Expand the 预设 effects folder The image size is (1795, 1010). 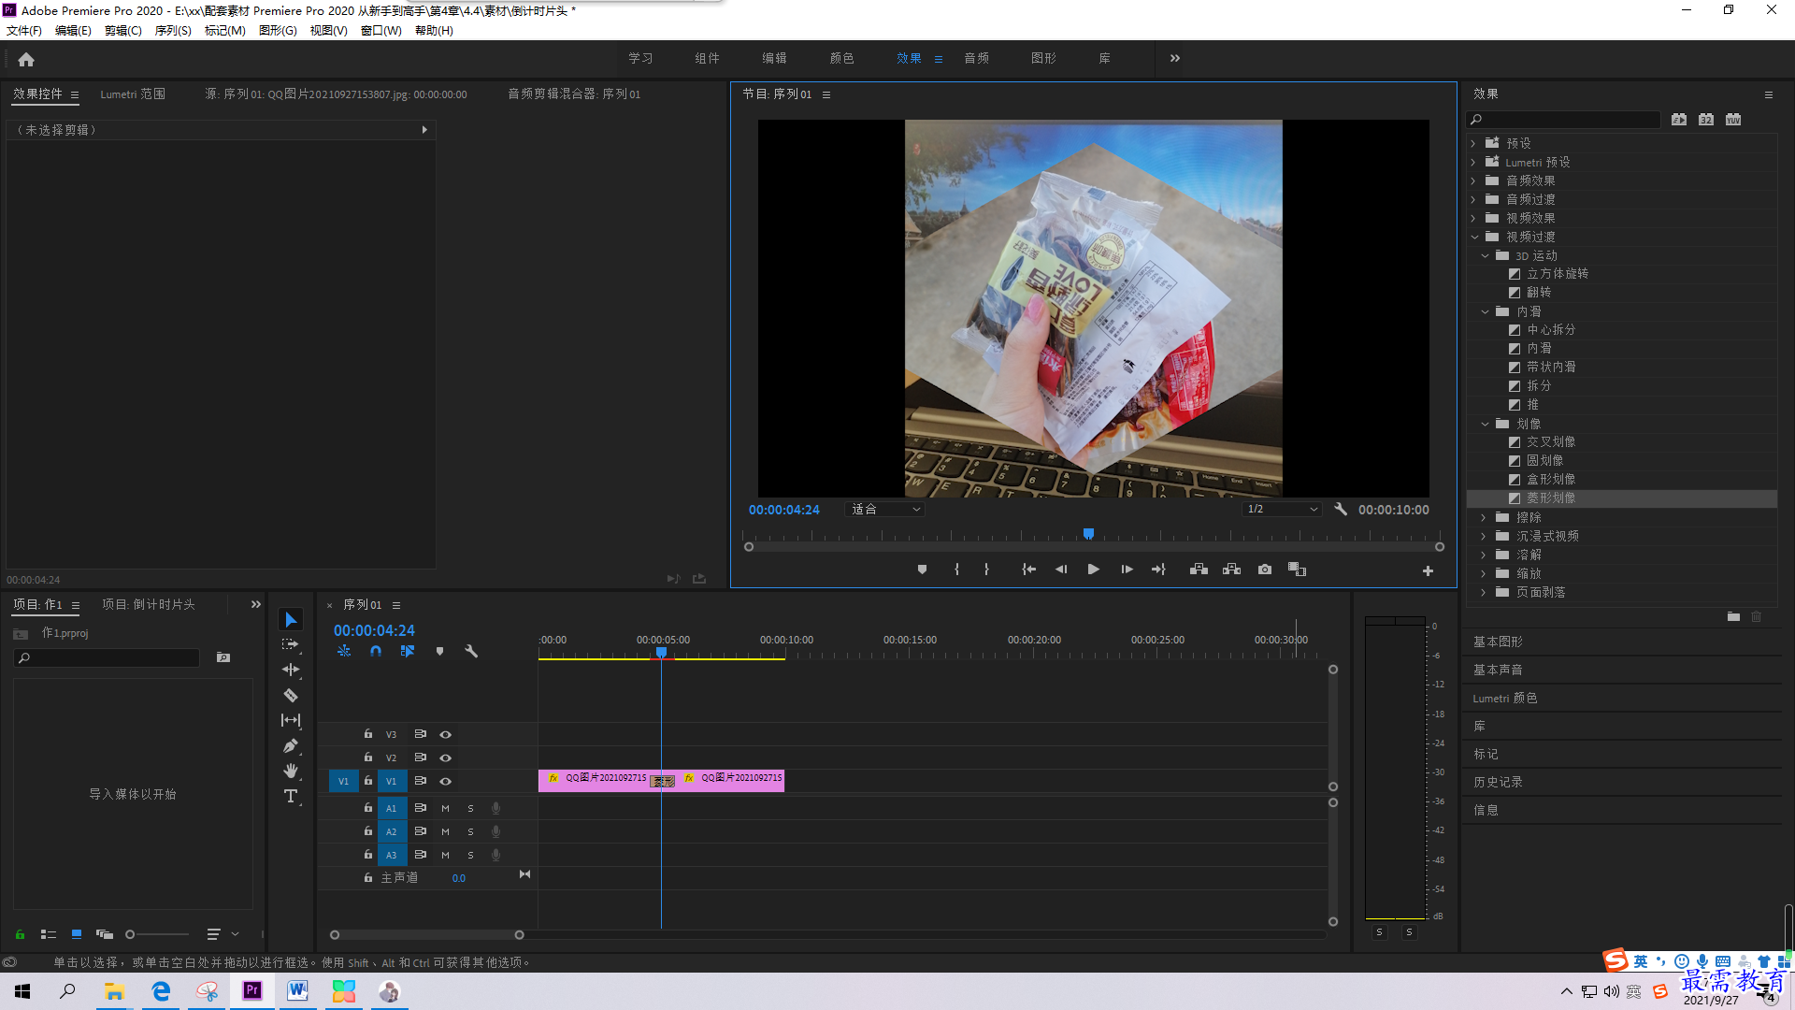pyautogui.click(x=1473, y=143)
